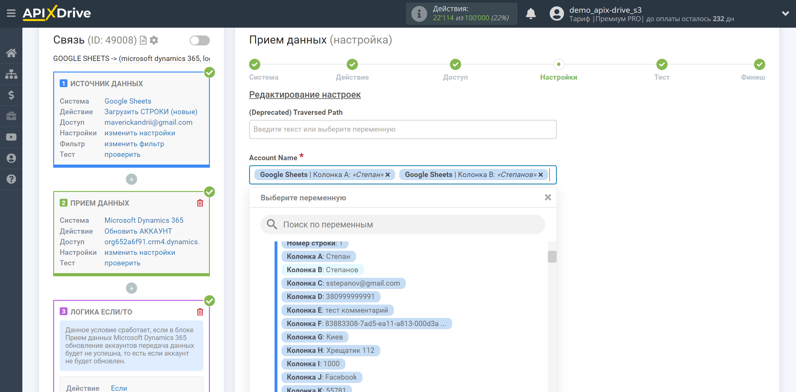Screen dimensions: 796x392
Task: Delete the ПРИЕМ ДАННЫХ block
Action: click(x=200, y=203)
